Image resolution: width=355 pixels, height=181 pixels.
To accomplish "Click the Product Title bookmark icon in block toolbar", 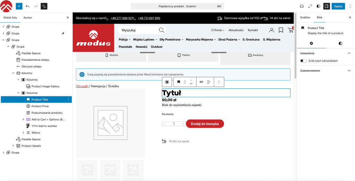I will coord(179,82).
